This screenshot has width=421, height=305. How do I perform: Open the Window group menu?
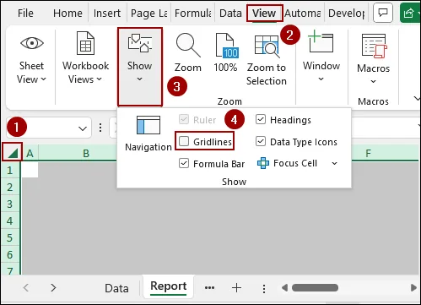[x=321, y=57]
